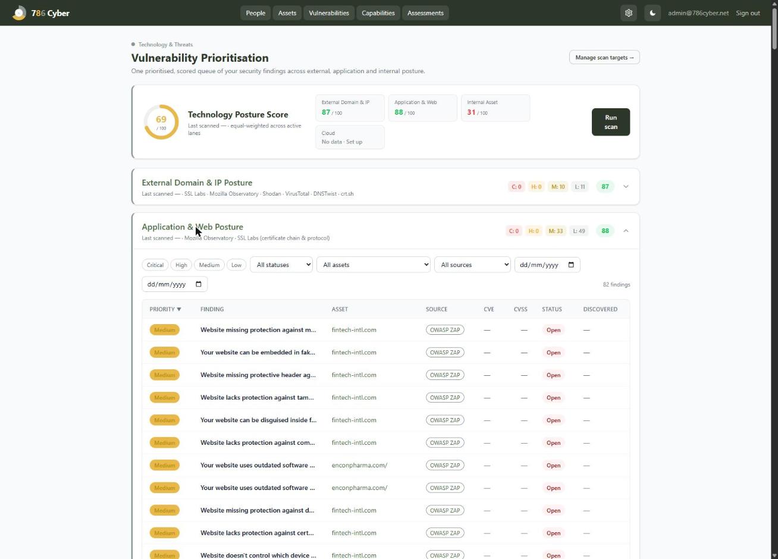The image size is (778, 559).
Task: Toggle the High severity filter
Action: [x=181, y=265]
